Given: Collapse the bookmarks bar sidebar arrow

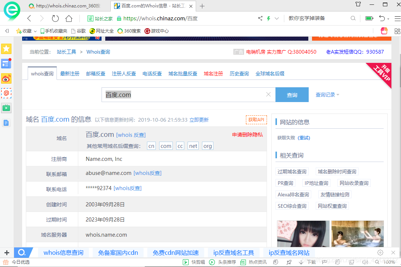Looking at the screenshot, I should coord(7,31).
